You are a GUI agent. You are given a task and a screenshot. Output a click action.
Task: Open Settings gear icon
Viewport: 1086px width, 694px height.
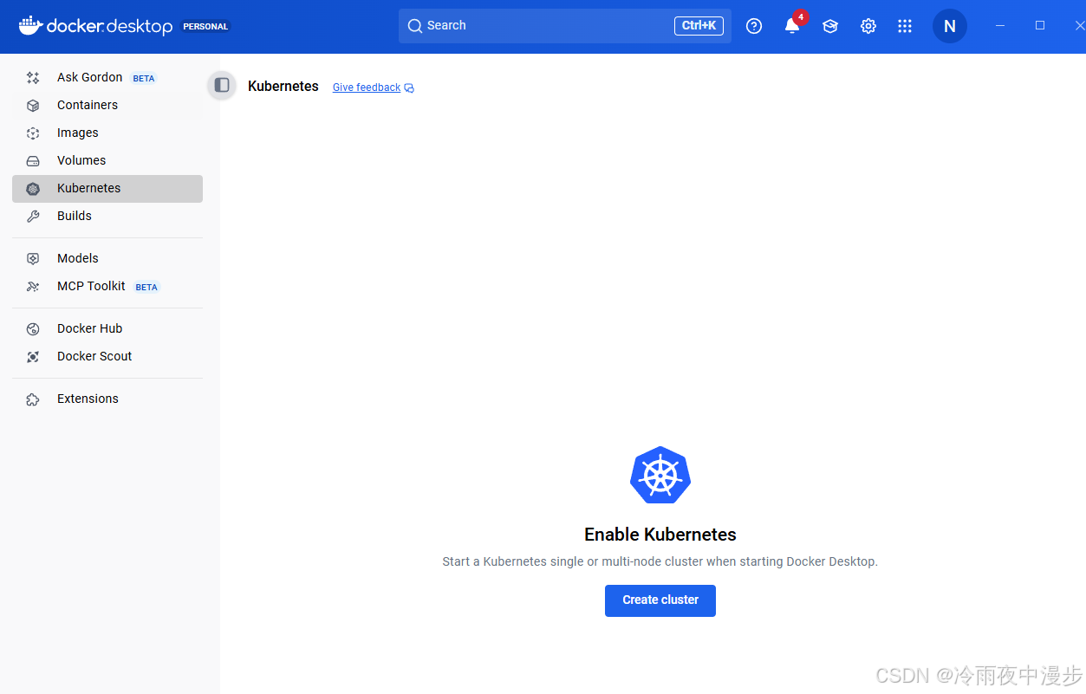click(868, 26)
